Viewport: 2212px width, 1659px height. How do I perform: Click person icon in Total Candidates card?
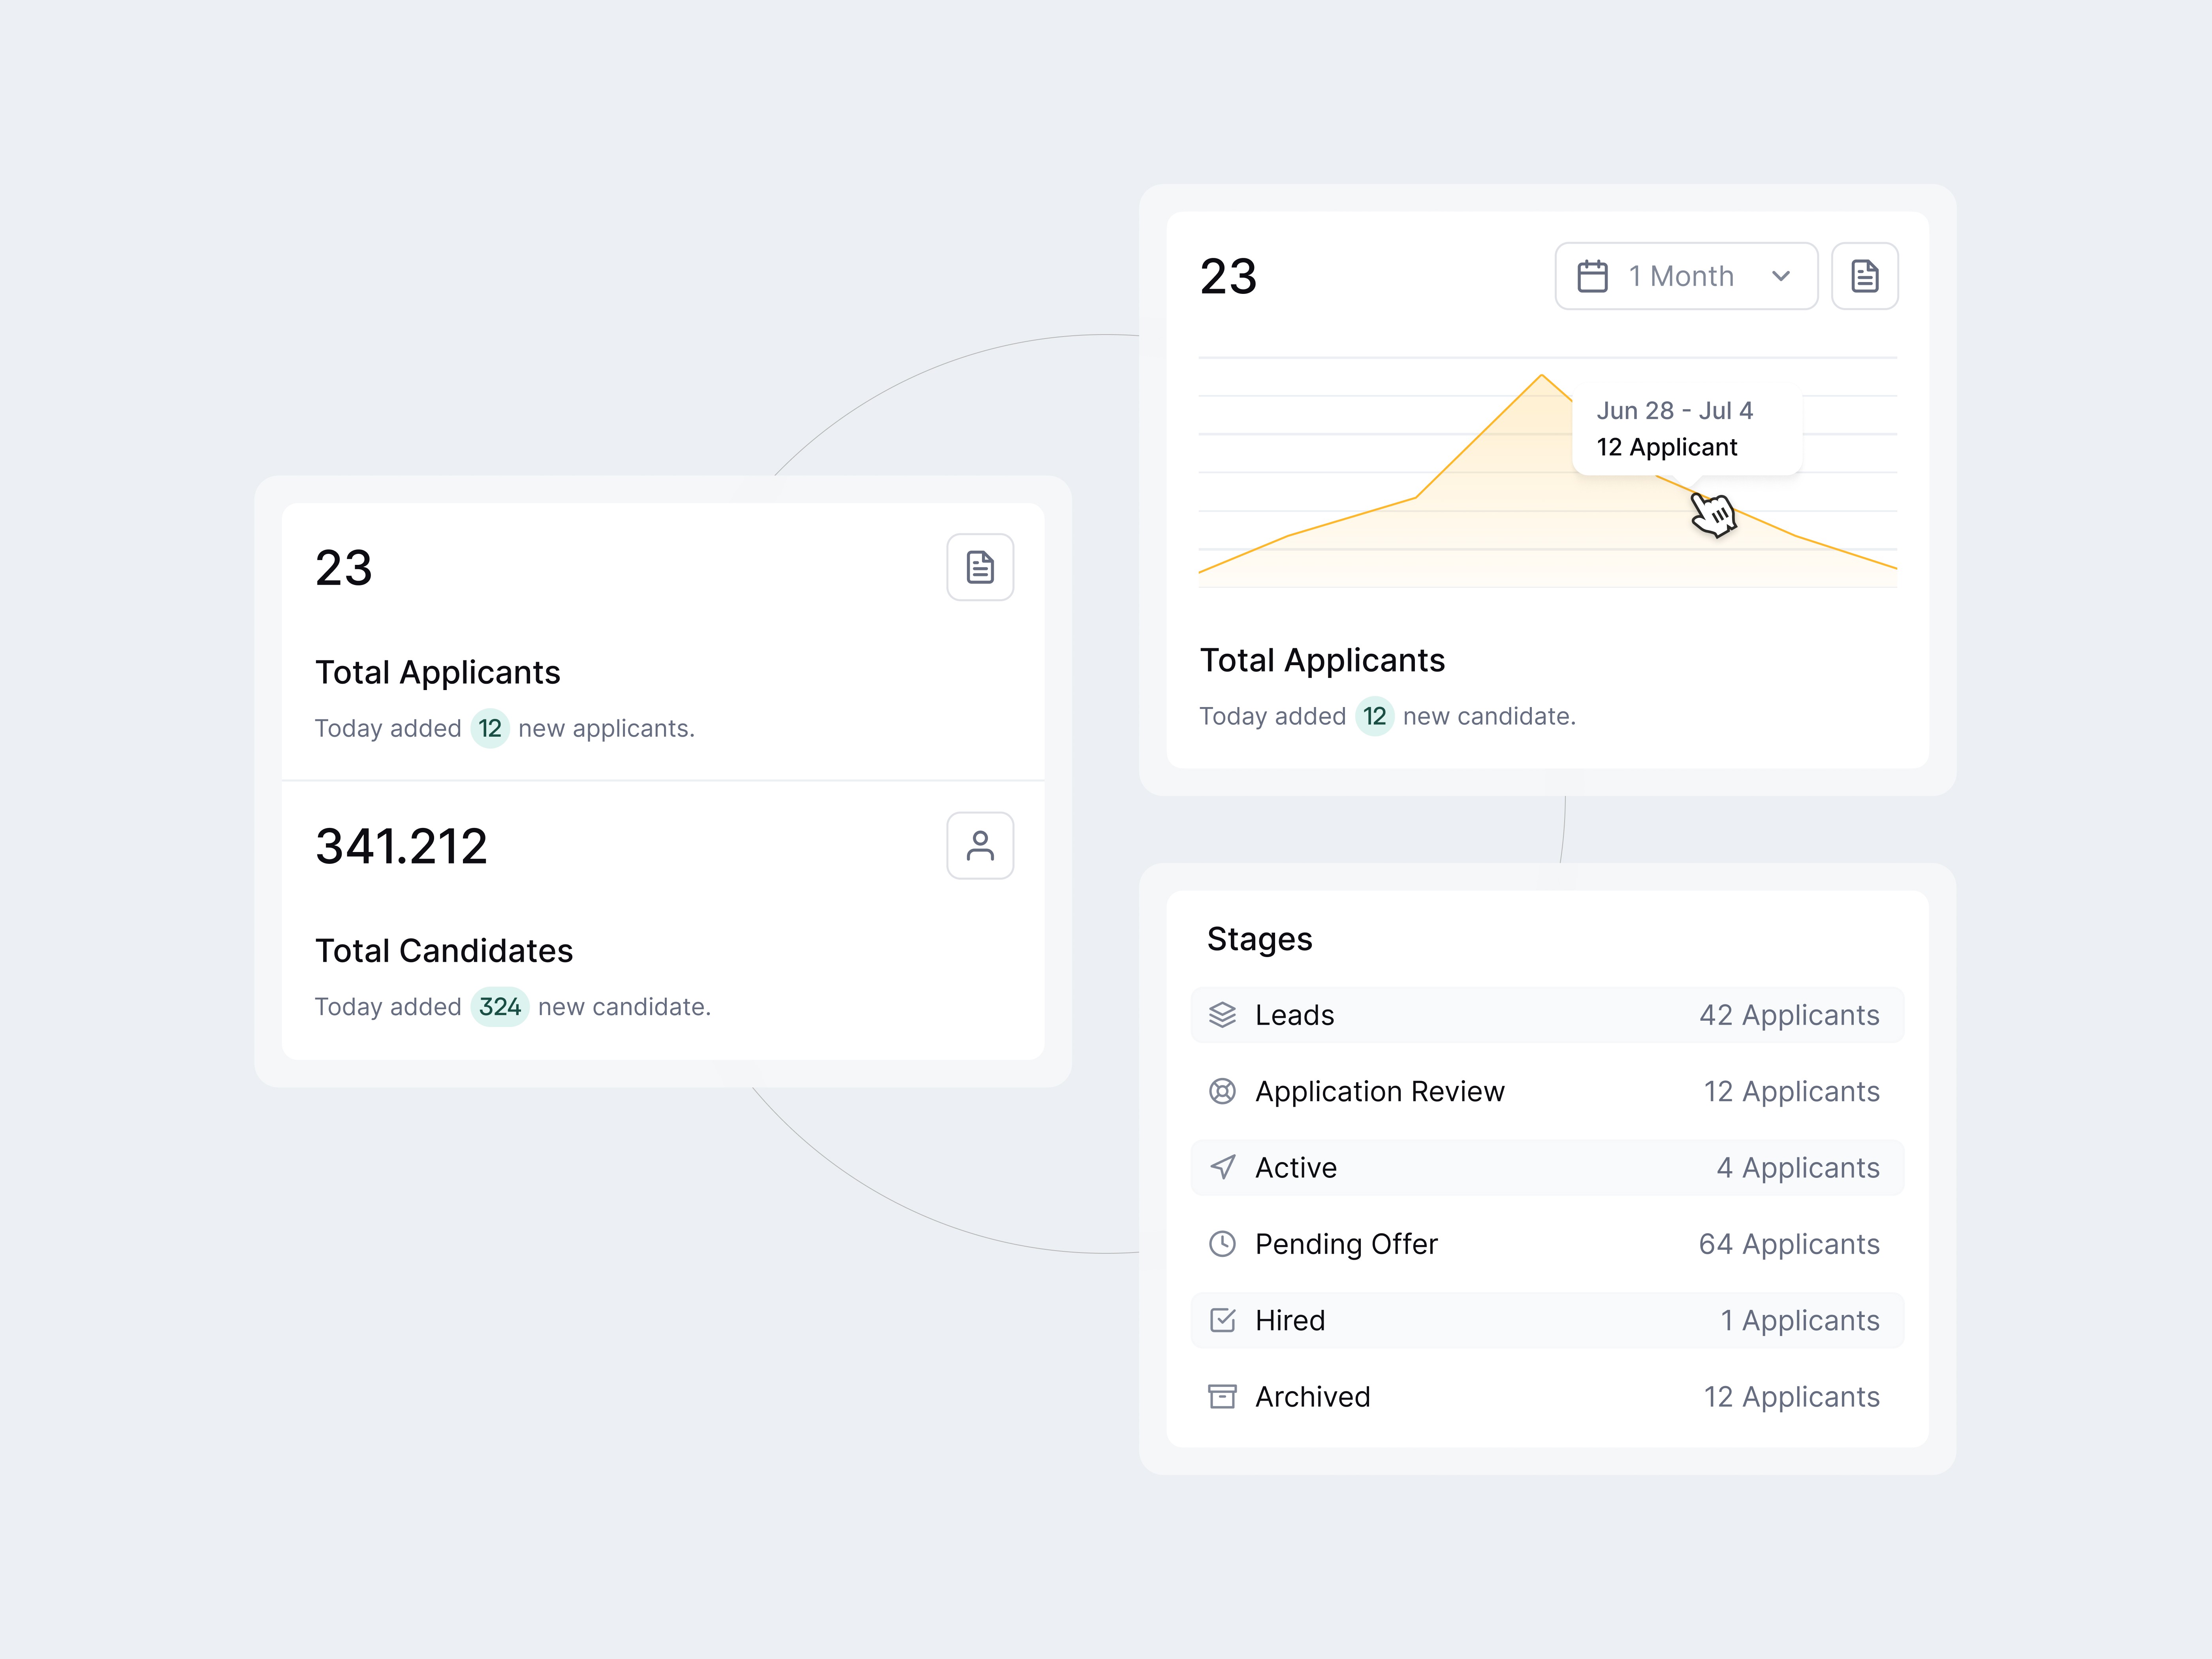[x=980, y=846]
